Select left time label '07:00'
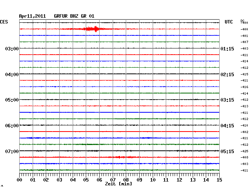The width and height of the screenshot is (250, 190). pos(12,151)
